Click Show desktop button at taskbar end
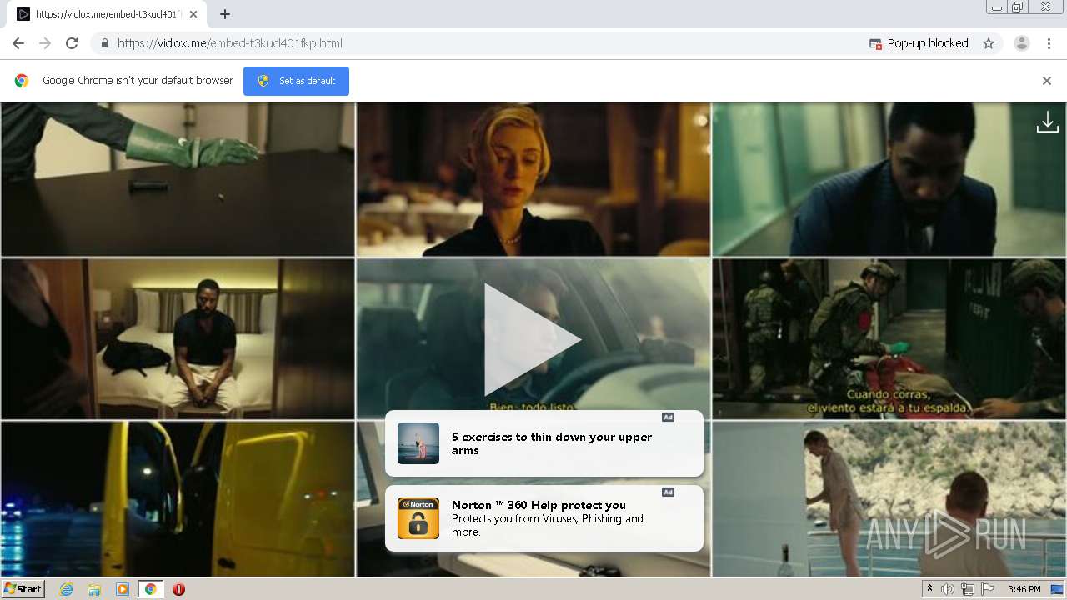 (1057, 589)
